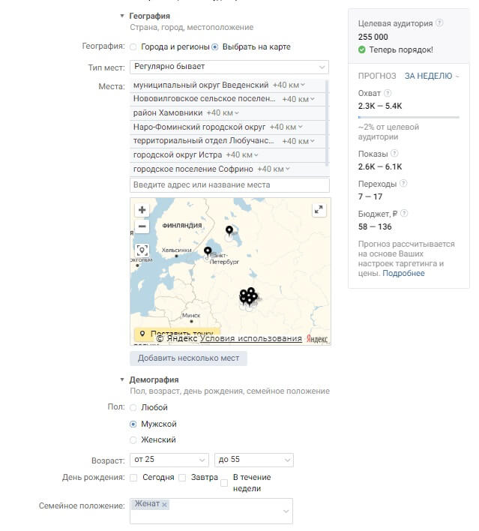Open the Тип мест dropdown

pyautogui.click(x=229, y=67)
